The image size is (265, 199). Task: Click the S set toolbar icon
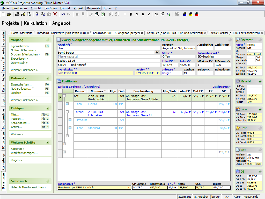point(137,14)
